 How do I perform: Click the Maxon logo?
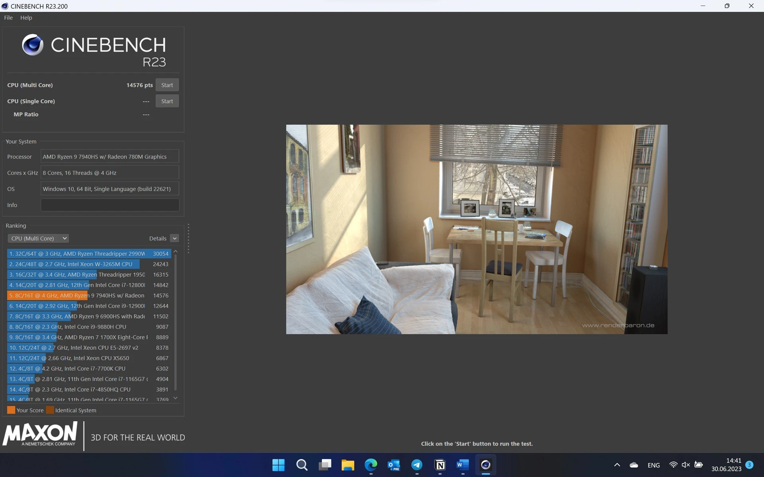(x=40, y=434)
